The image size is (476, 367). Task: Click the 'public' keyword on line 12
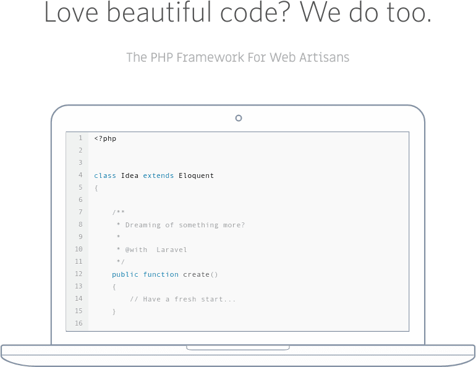tap(125, 274)
